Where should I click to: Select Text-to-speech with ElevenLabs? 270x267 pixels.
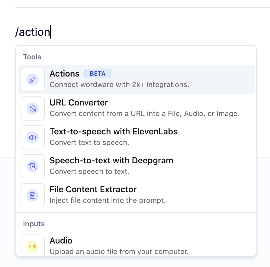(137, 137)
